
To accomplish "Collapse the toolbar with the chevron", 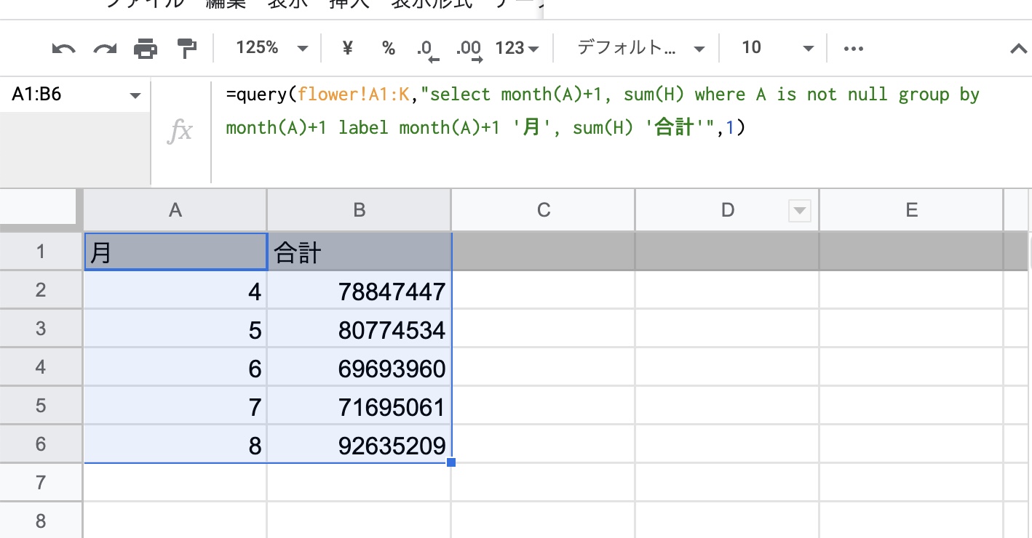I will pos(1017,48).
